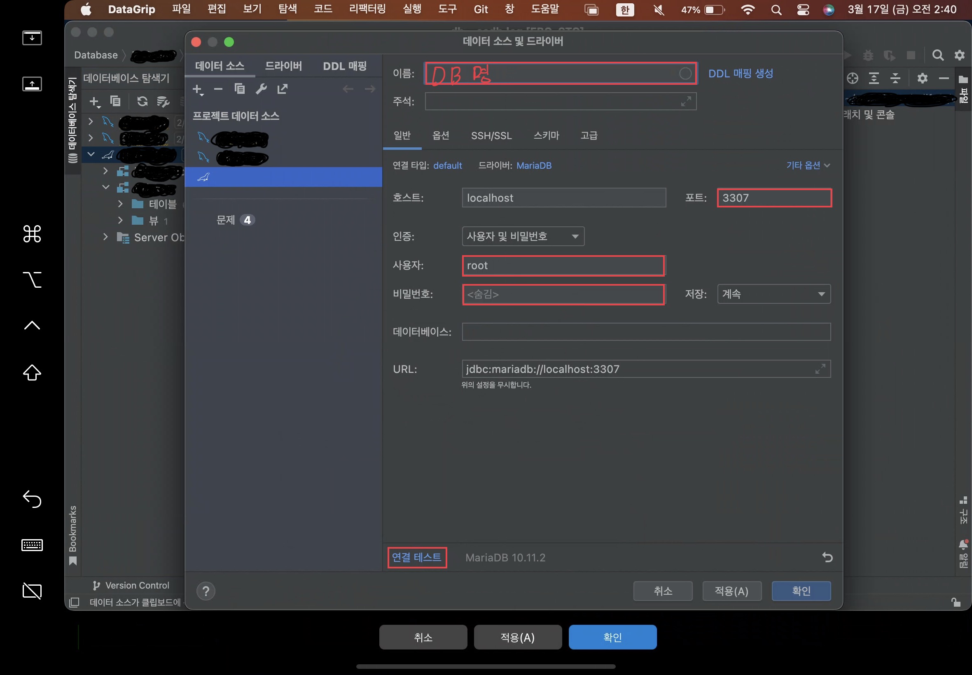Viewport: 972px width, 675px height.
Task: Switch to the 드라이버 tab
Action: click(x=283, y=66)
